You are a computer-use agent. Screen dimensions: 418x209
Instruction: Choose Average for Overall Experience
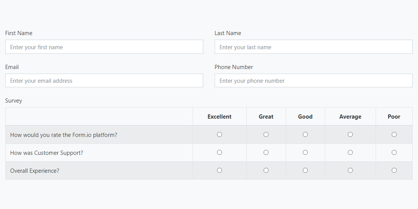coord(350,170)
